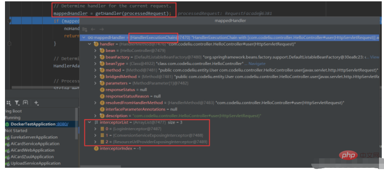Image resolution: width=384 pixels, height=170 pixels.
Task: Expand the bean node
Action: click(95, 51)
